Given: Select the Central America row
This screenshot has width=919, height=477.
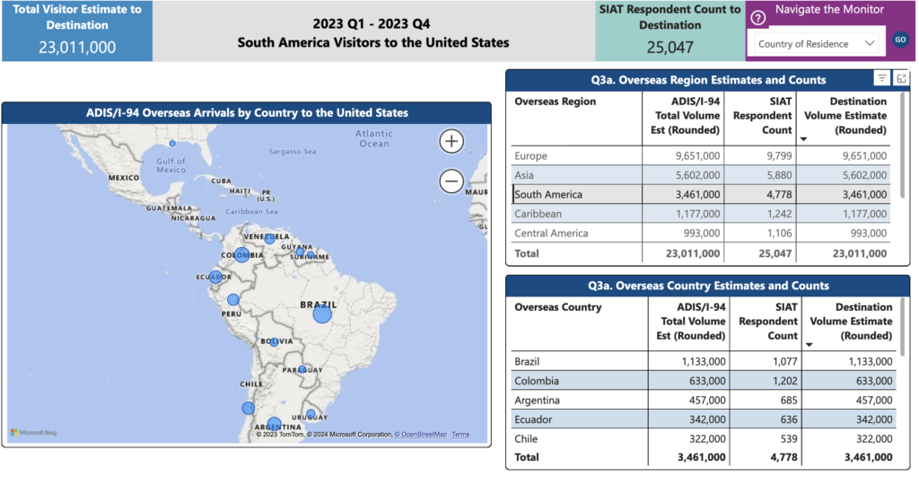Looking at the screenshot, I should tap(701, 234).
